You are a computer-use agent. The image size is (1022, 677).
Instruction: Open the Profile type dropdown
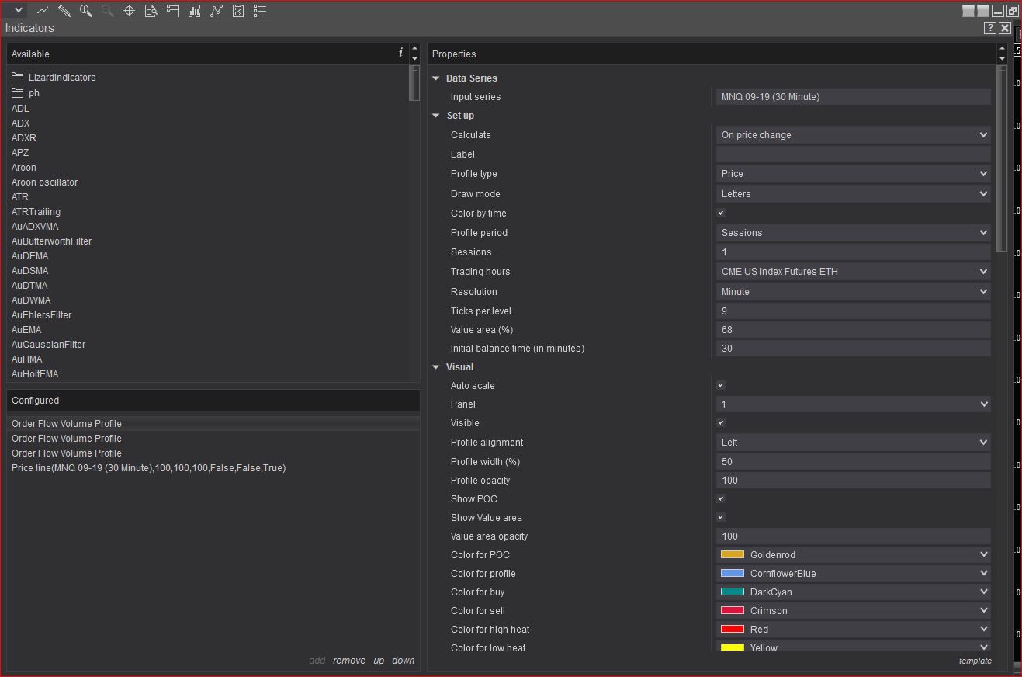pos(853,174)
